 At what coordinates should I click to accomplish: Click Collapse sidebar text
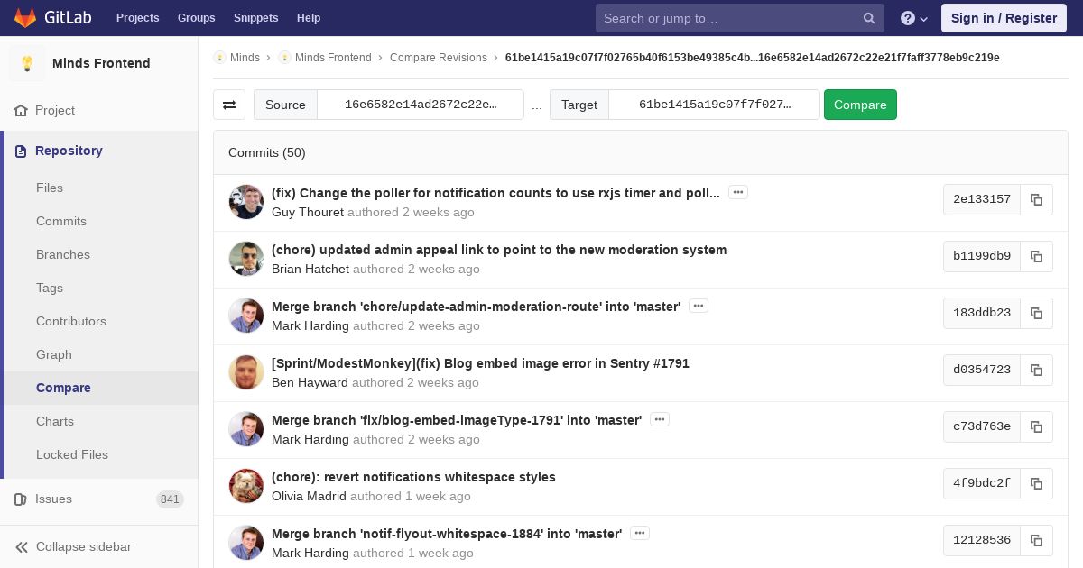coord(84,546)
